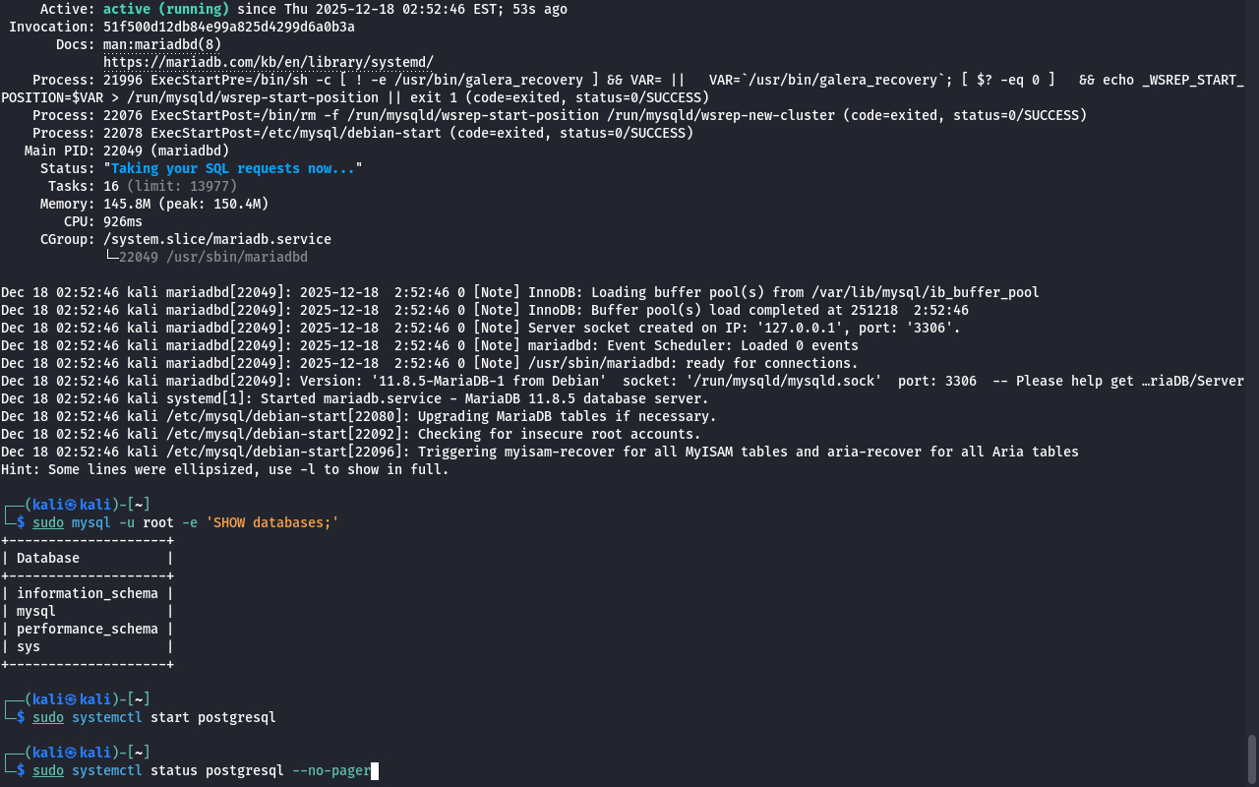Select the /system.slice/mariadb.service CGroup path
This screenshot has height=787, width=1259.
pyautogui.click(x=216, y=239)
